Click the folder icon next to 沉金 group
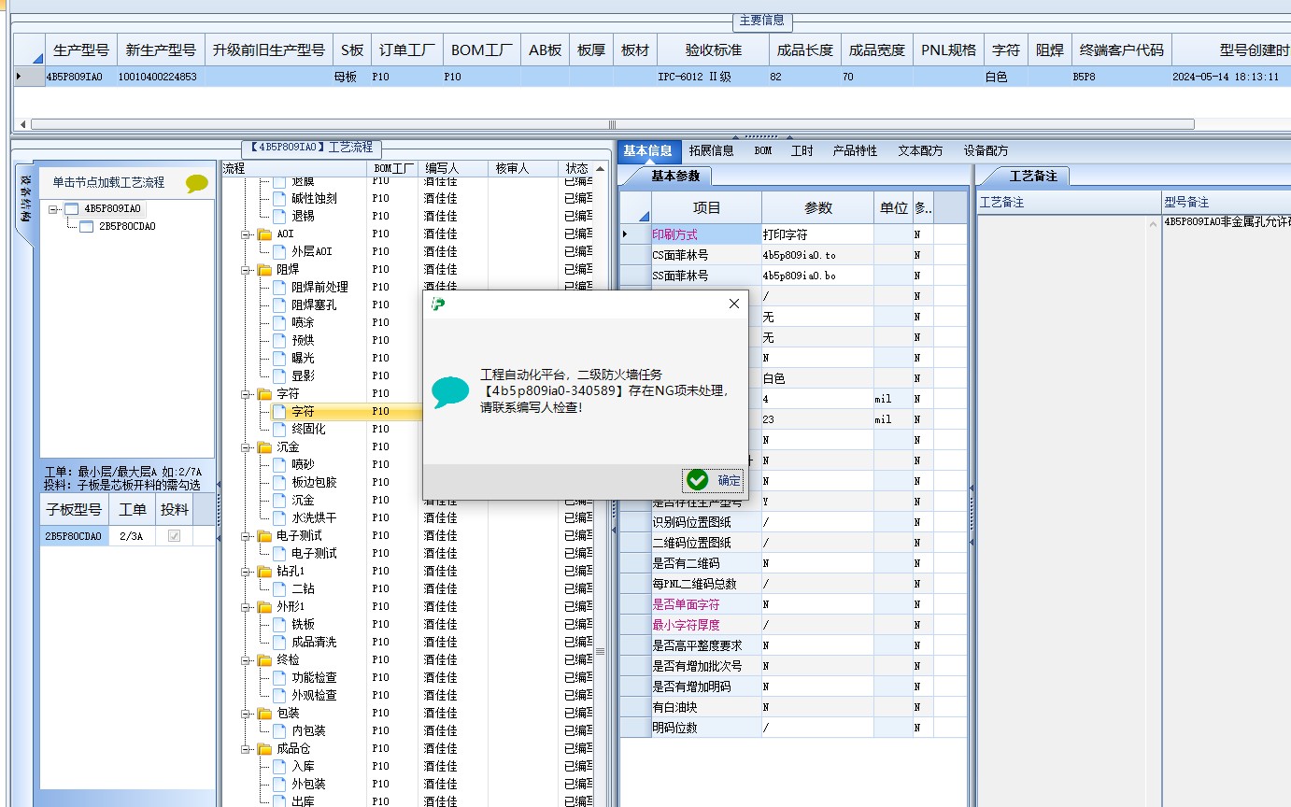 pos(264,446)
